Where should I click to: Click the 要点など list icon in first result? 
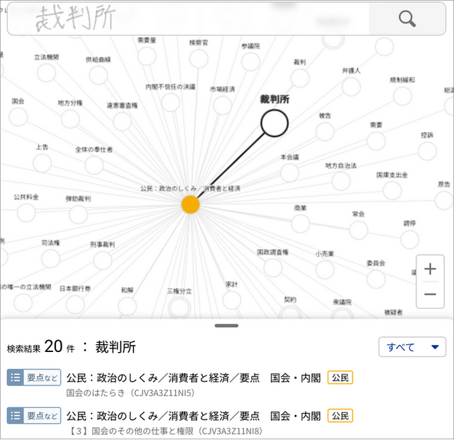coord(34,378)
